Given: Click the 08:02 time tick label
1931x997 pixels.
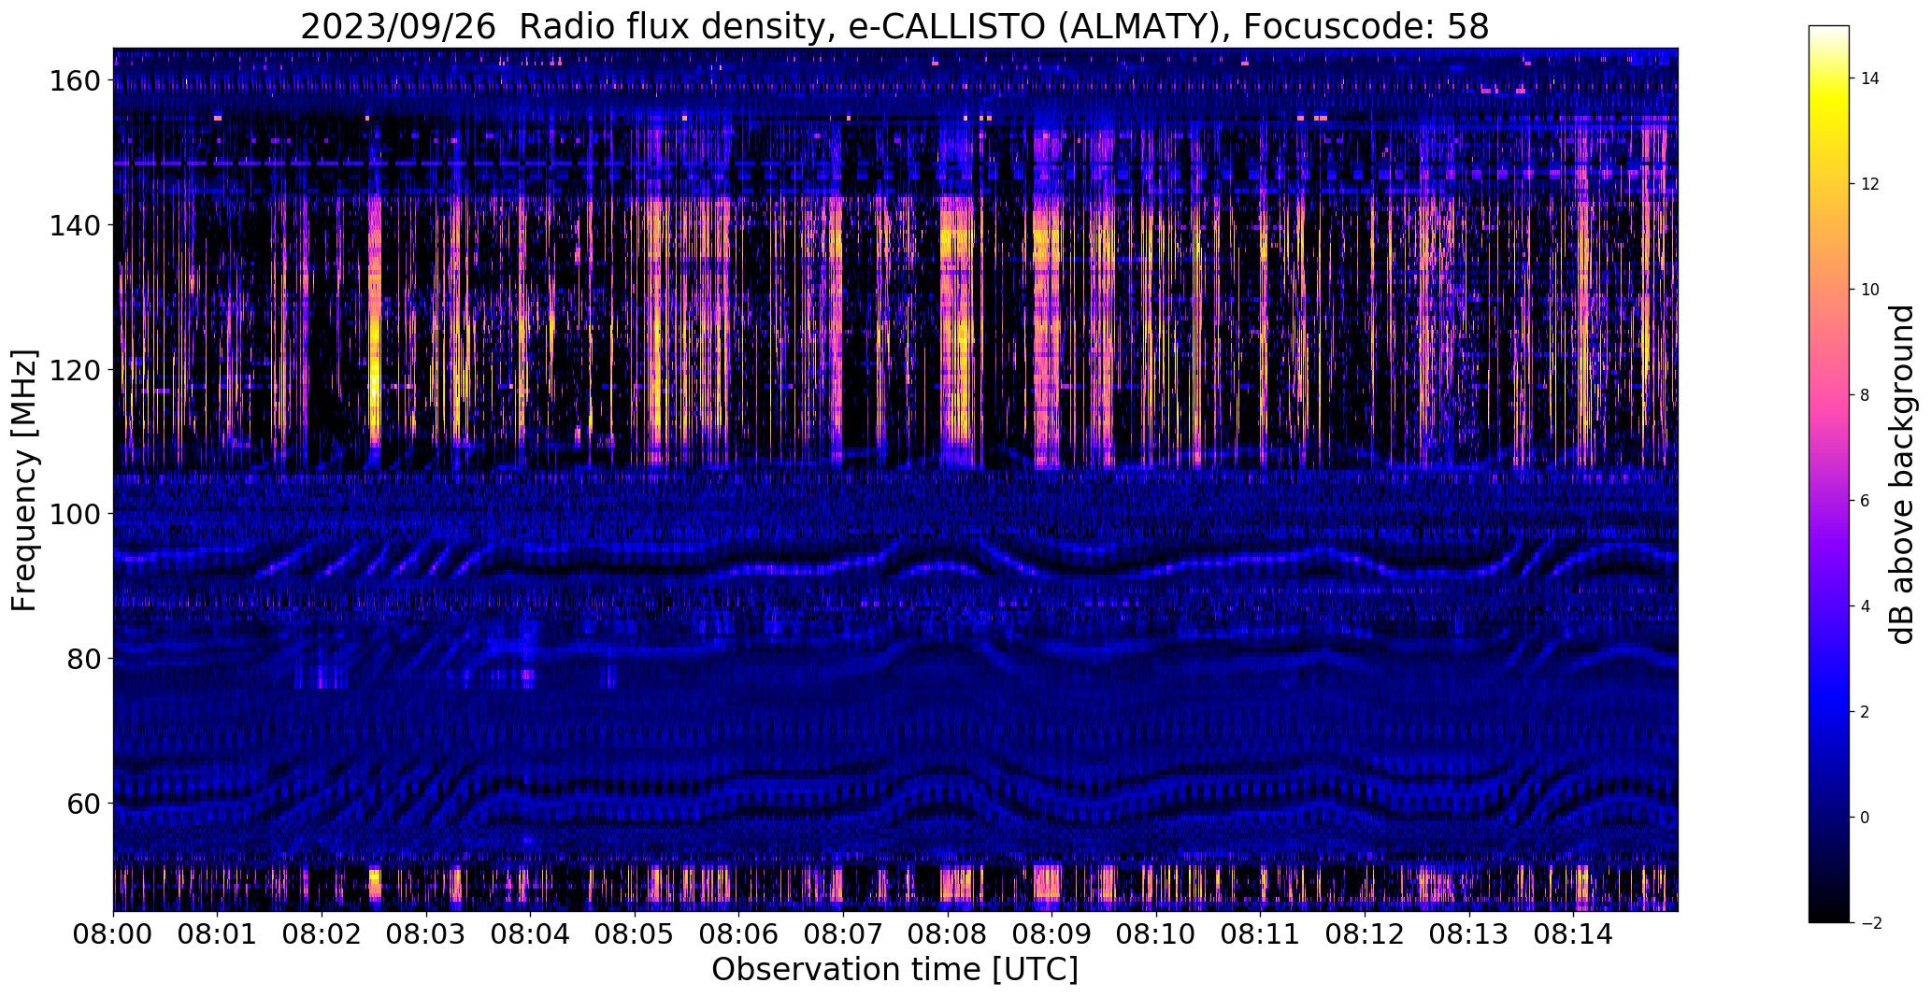Looking at the screenshot, I should click(x=322, y=933).
